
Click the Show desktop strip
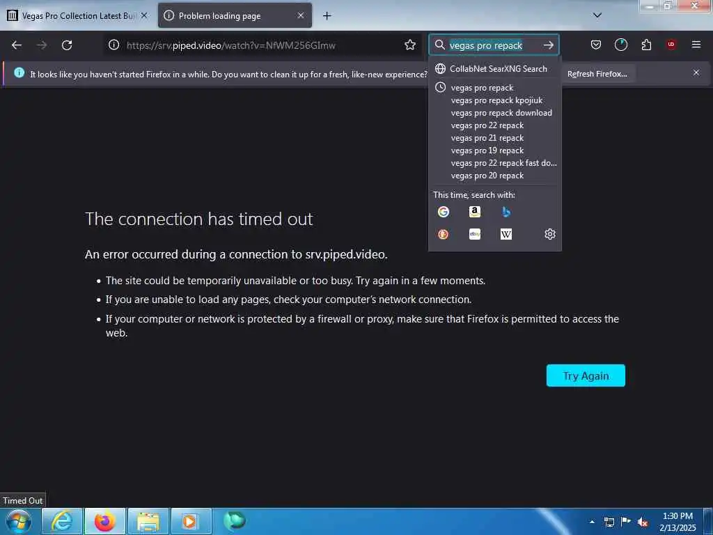[x=708, y=521]
